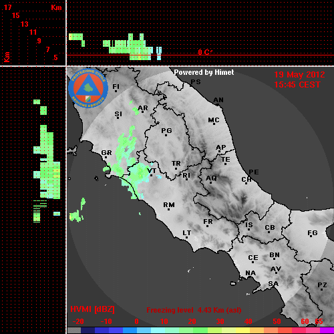Viewport: 334px width, 334px height.
Task: Select the time '15:45 CEST'
Action: (297, 85)
